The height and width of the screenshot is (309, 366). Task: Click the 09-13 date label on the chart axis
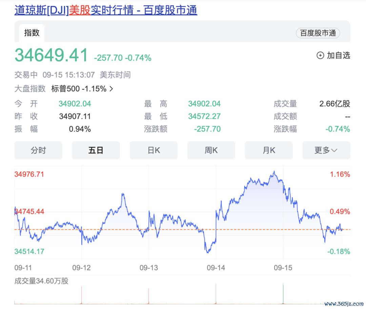click(x=149, y=268)
